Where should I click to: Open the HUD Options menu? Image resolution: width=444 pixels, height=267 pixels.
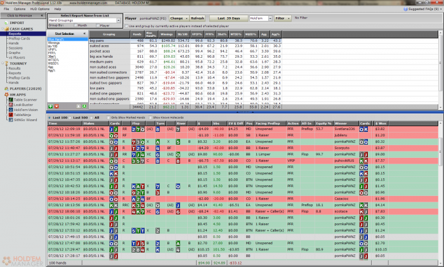(39, 9)
